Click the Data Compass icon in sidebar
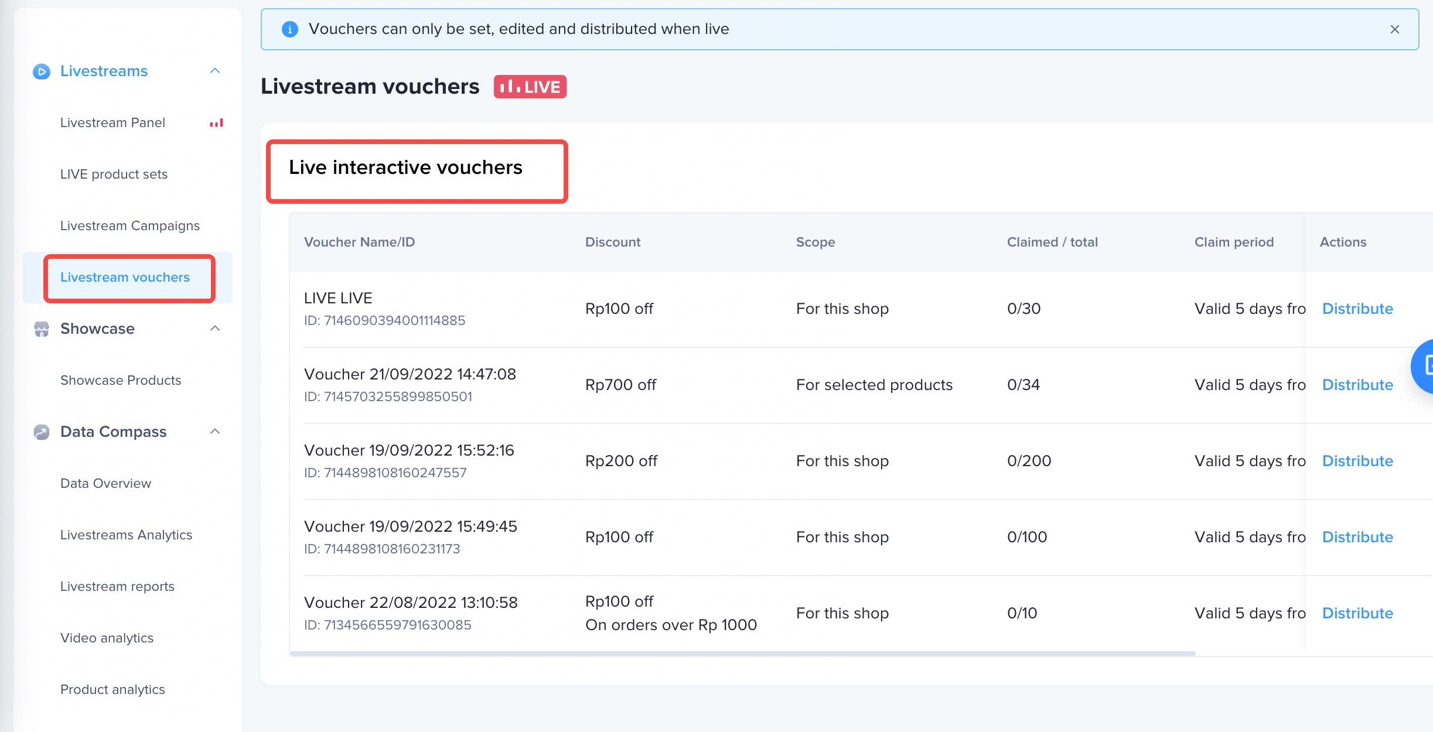Viewport: 1433px width, 732px height. click(41, 432)
